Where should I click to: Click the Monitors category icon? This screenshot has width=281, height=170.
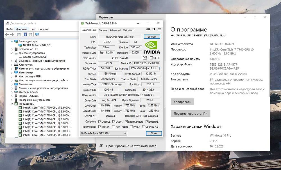click(16, 84)
